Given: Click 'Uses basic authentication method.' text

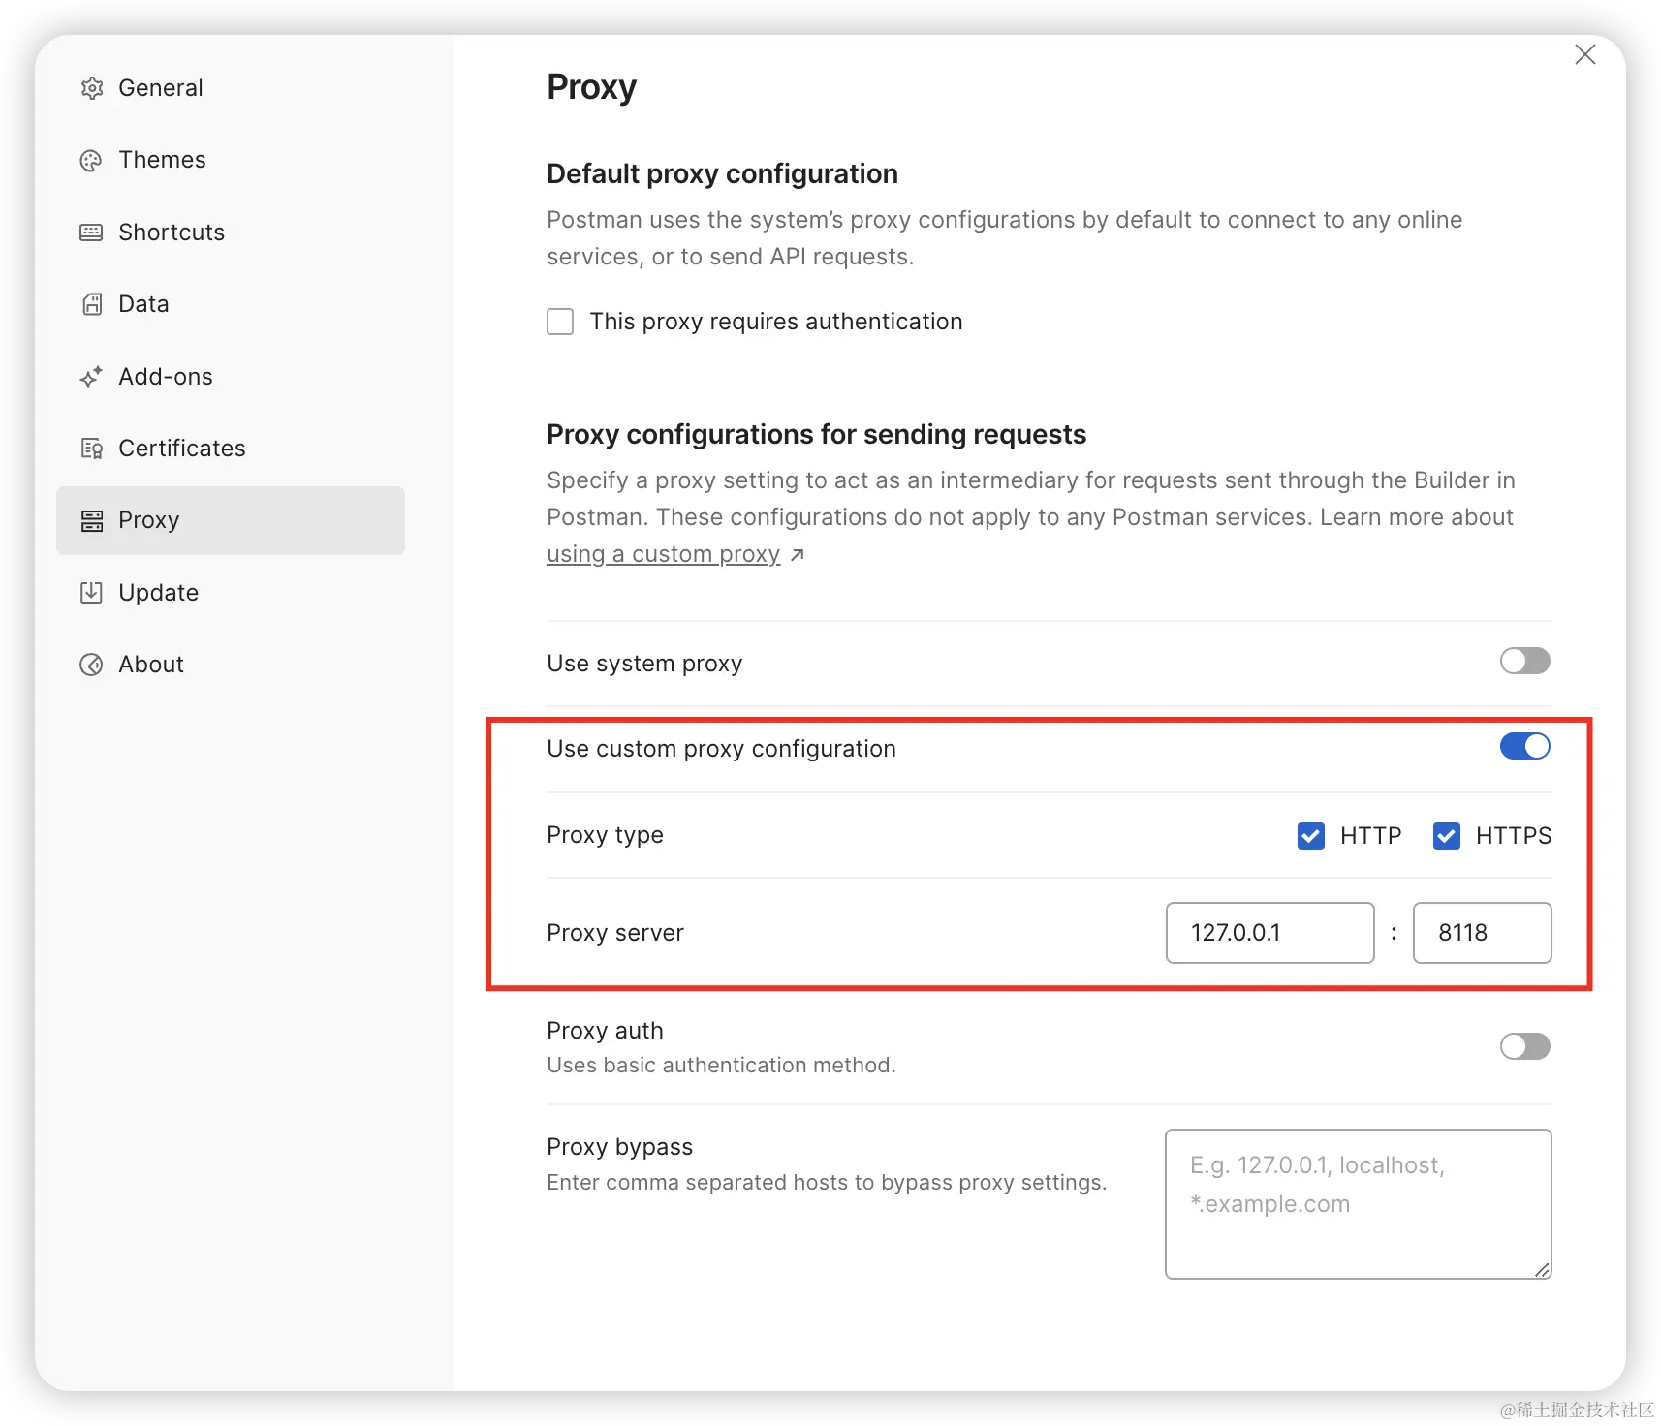Looking at the screenshot, I should coord(721,1066).
